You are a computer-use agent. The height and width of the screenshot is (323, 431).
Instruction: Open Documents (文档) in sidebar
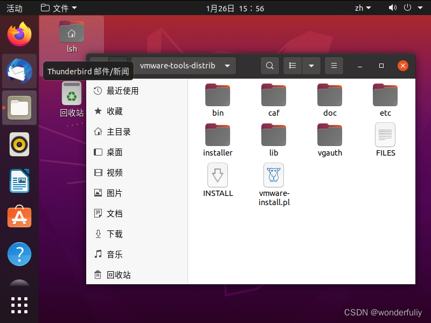click(x=137, y=213)
